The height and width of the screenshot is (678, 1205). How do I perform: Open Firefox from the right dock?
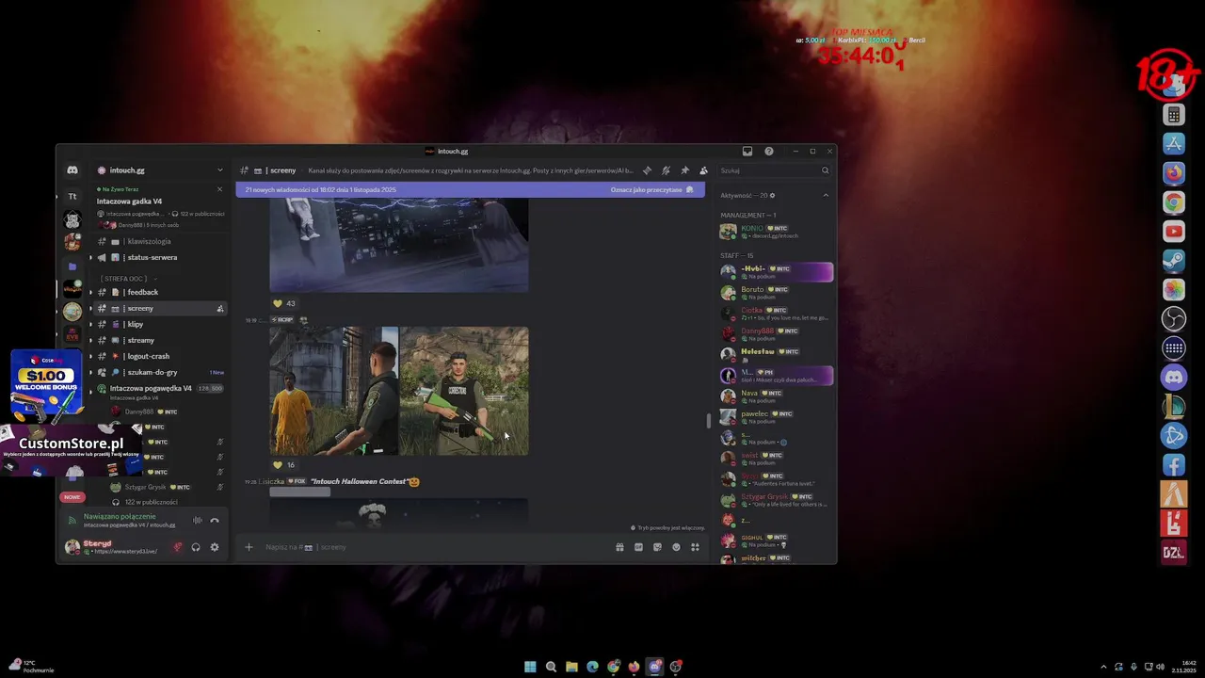[x=1174, y=173]
